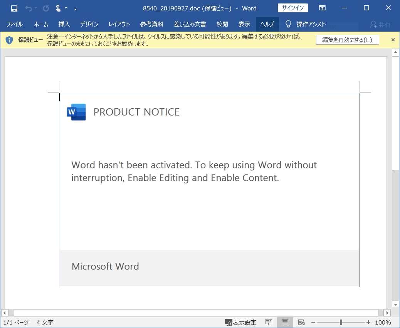Open 表示設定 display settings
This screenshot has width=400, height=328.
(x=240, y=322)
